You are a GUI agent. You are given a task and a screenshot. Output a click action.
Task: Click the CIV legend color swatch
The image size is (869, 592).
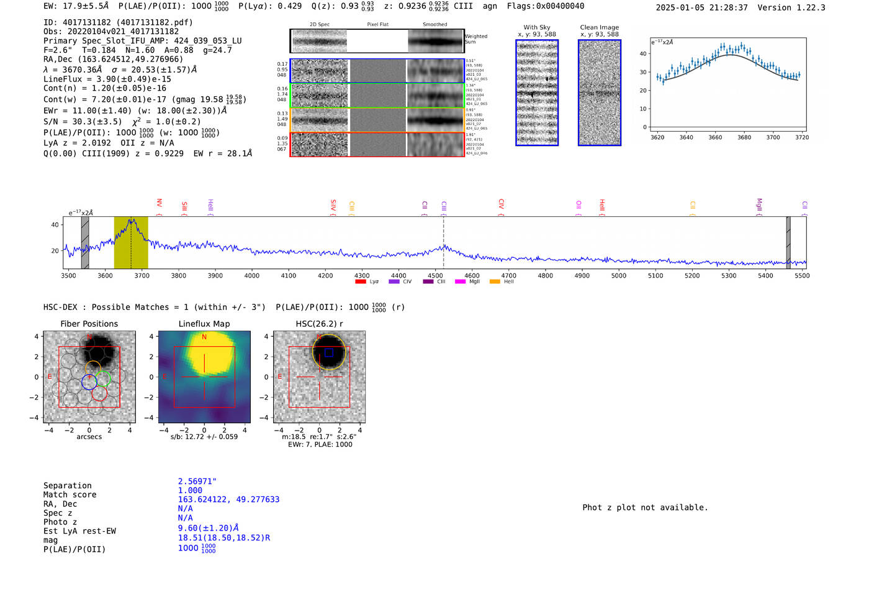[394, 282]
